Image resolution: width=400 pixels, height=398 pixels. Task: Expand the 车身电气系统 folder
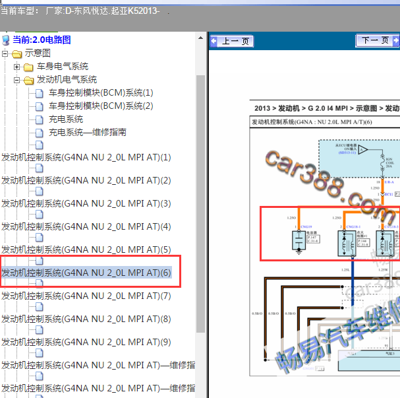[x=17, y=67]
